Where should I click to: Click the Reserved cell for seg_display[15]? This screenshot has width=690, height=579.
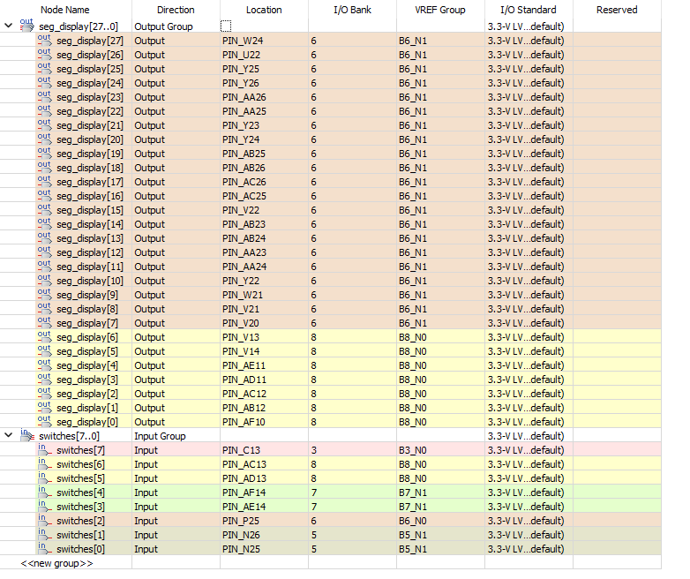pyautogui.click(x=616, y=210)
